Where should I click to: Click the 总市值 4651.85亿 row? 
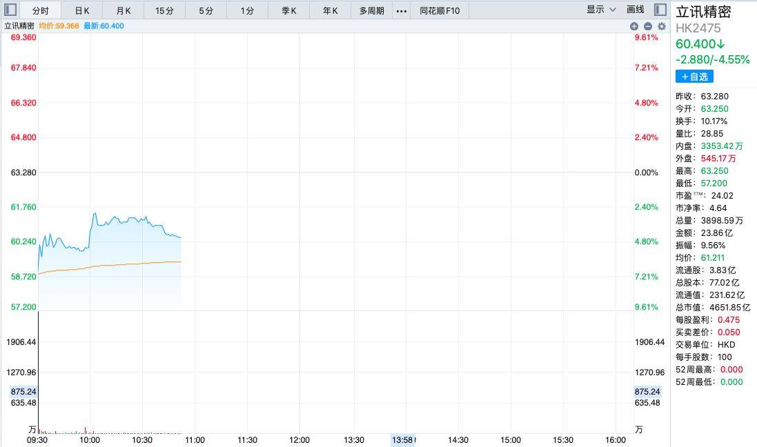pos(713,308)
